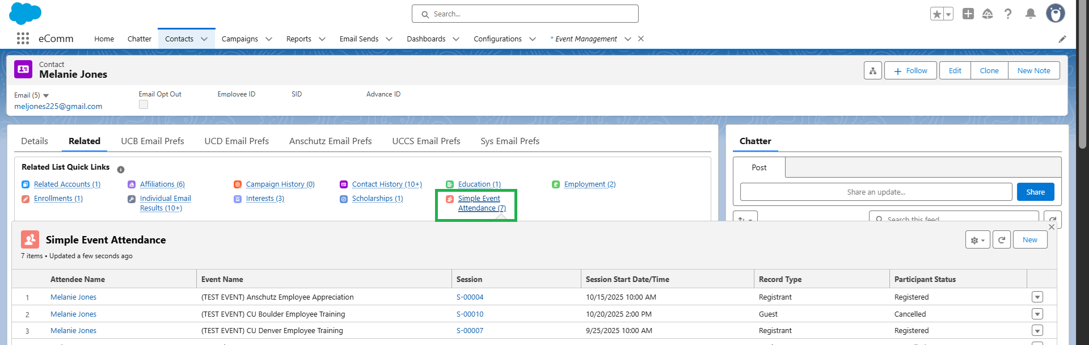Go to the Home nav tab
Screen dimensions: 1089x345
pos(104,39)
